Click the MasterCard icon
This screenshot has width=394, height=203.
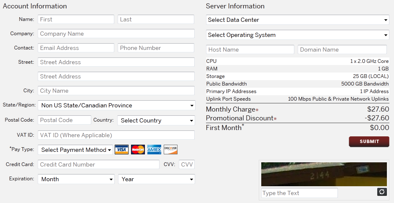click(138, 150)
